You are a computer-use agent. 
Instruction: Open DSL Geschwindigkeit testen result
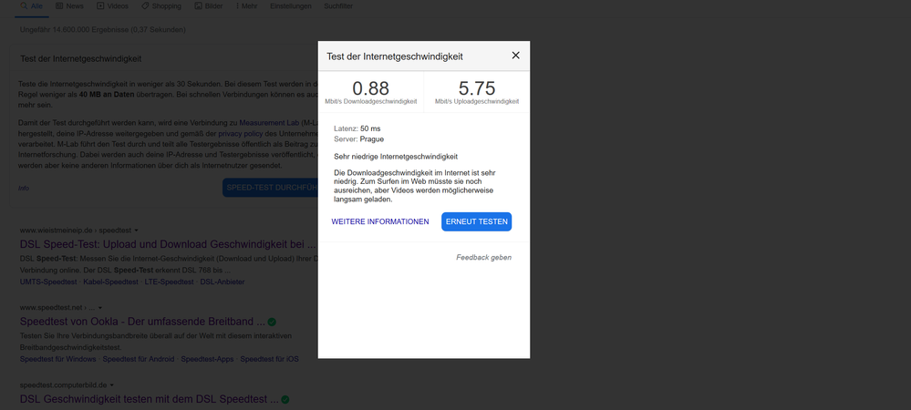pos(150,399)
